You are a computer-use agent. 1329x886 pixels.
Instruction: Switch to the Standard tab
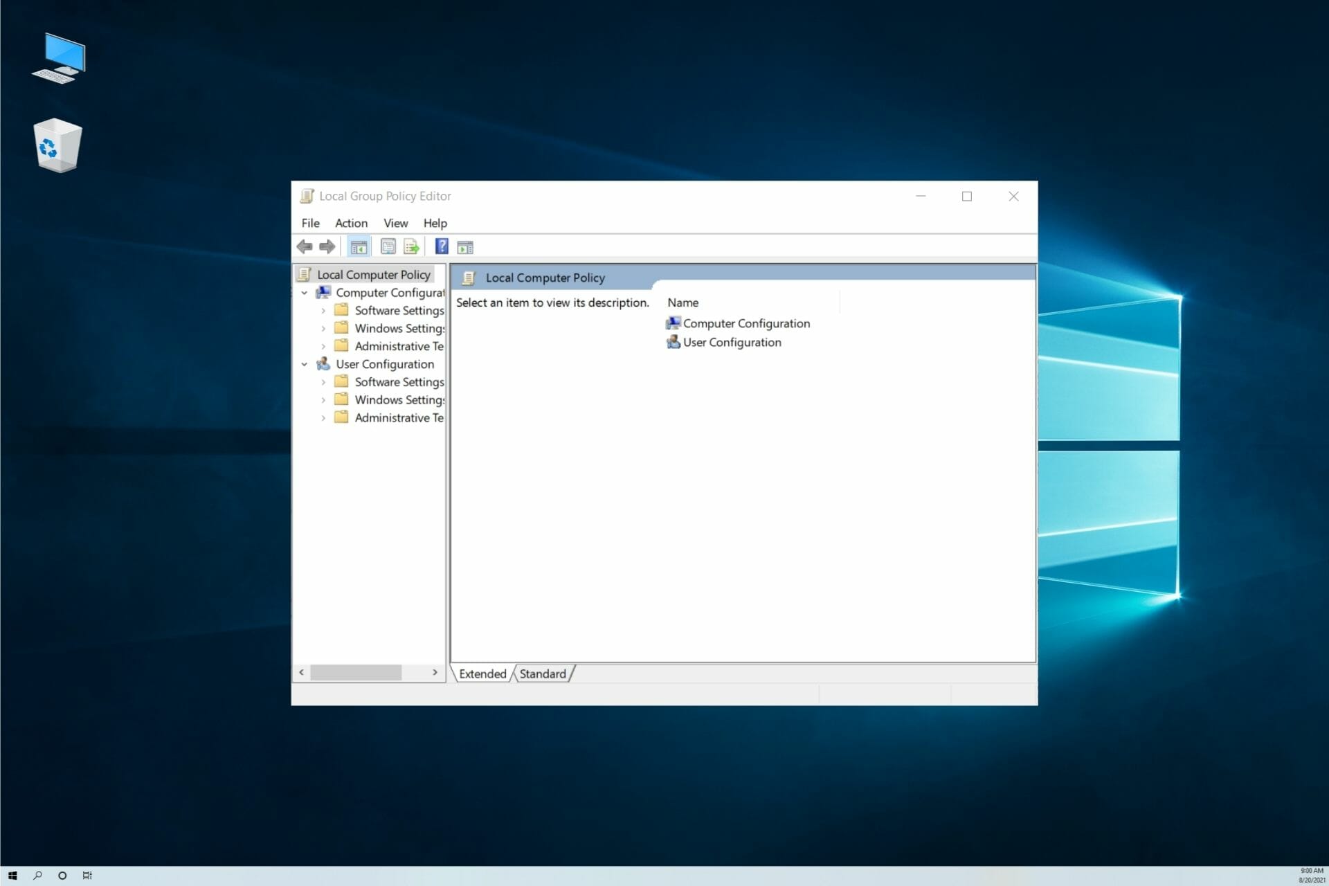click(x=543, y=673)
